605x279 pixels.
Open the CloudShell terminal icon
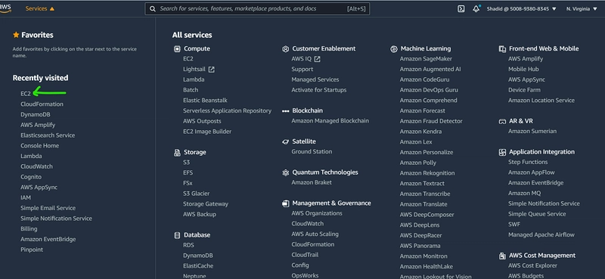point(461,9)
